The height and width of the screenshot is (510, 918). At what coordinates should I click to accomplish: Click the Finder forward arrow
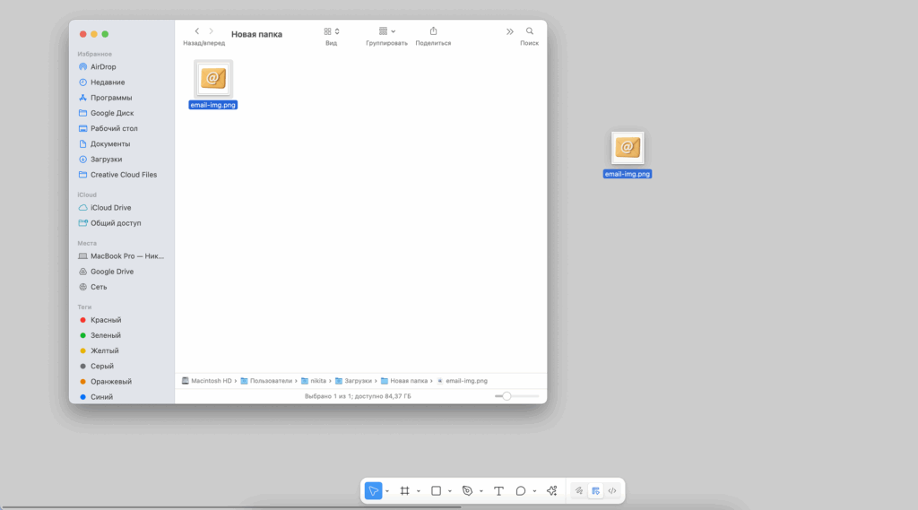pyautogui.click(x=212, y=31)
